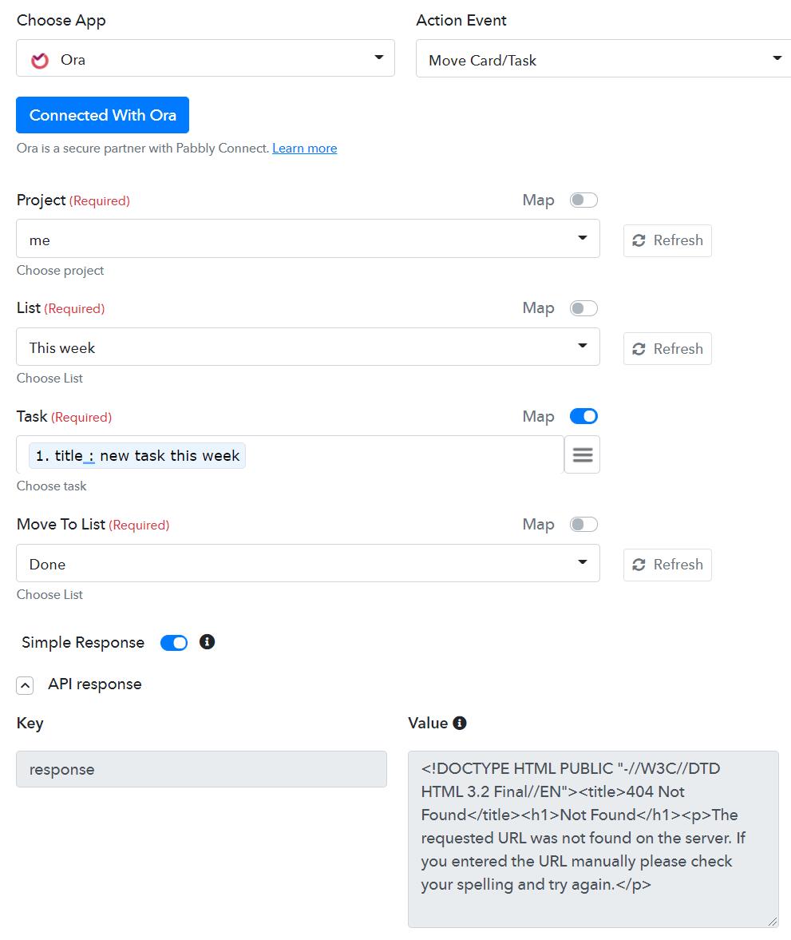Screen dimensions: 791x940
Task: Click the Simple Response info icon
Action: [207, 642]
